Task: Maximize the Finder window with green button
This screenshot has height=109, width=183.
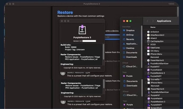Action: (x=130, y=21)
